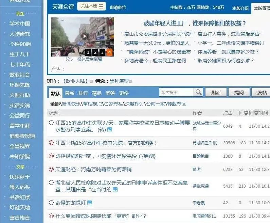Click the sidebar scrollbar handle
The height and width of the screenshot is (223, 270).
pos(42,19)
